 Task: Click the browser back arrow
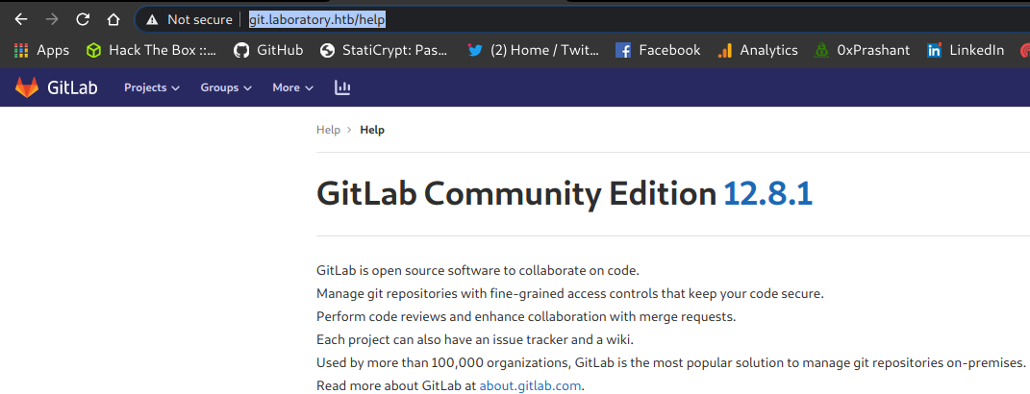(21, 19)
